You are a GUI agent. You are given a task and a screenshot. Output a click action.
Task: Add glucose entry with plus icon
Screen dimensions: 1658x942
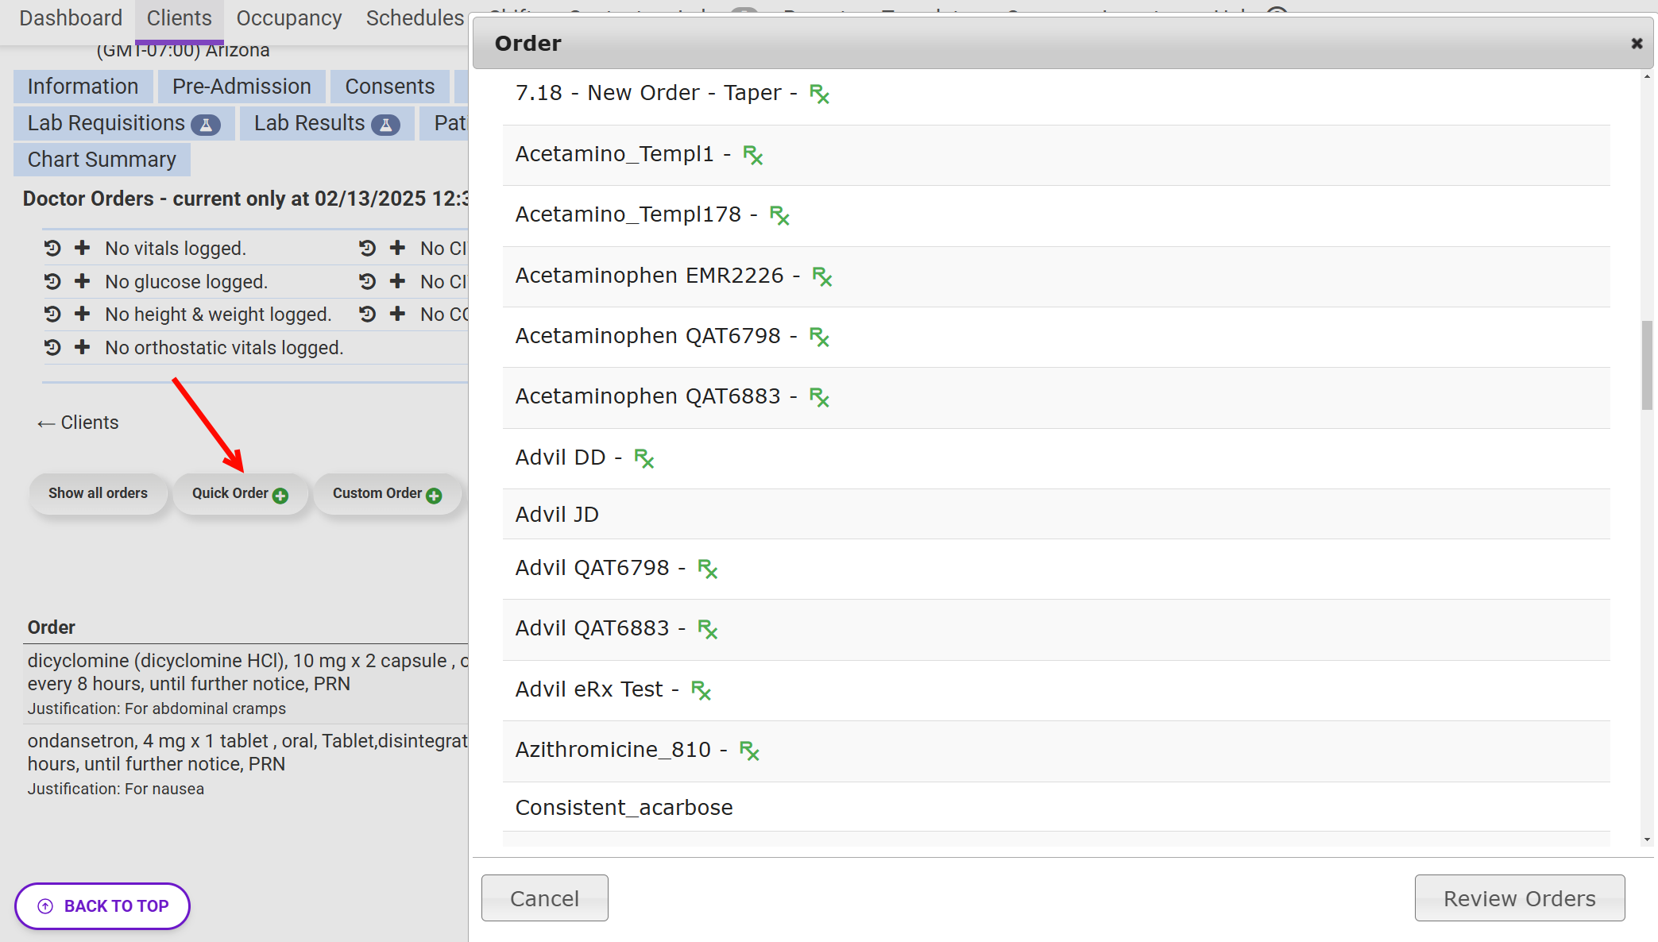point(82,281)
